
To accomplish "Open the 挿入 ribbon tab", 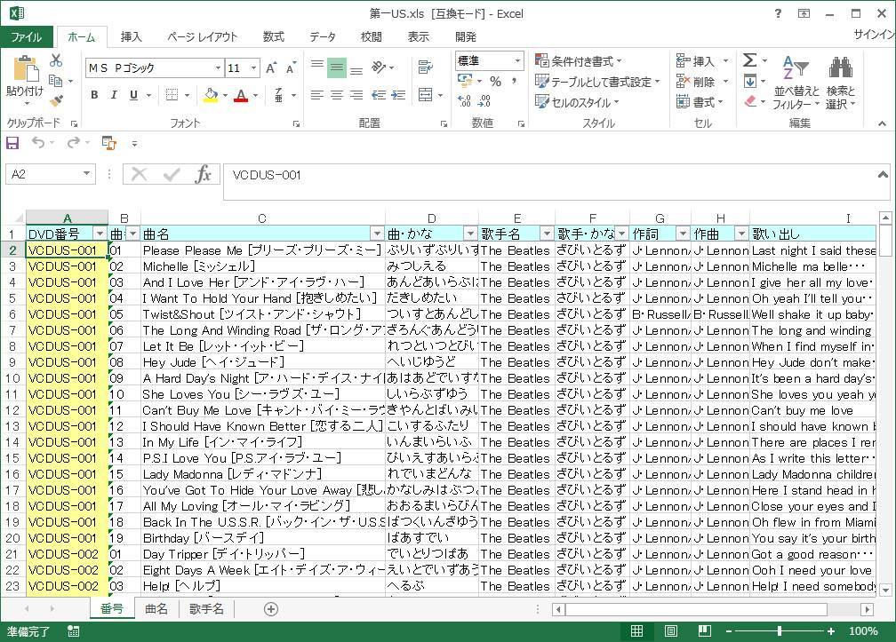I will click(x=131, y=36).
